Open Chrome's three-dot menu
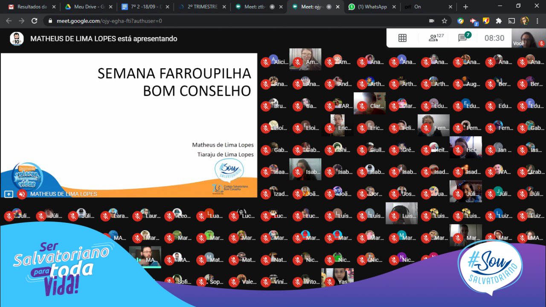Image resolution: width=546 pixels, height=307 pixels. [x=537, y=20]
